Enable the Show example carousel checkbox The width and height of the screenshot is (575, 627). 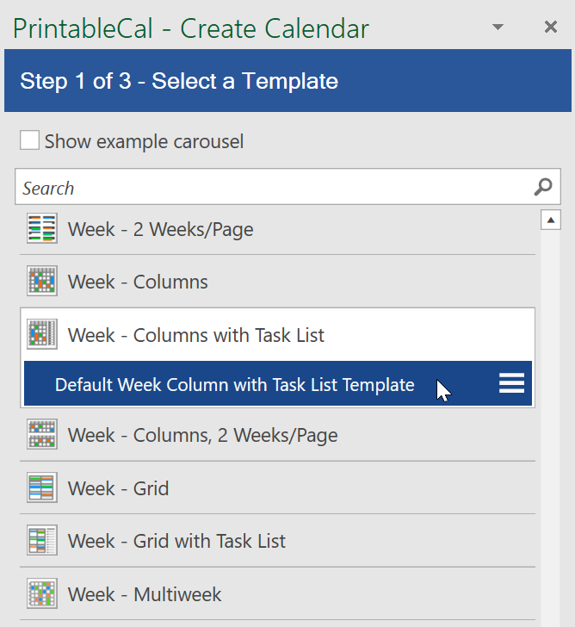(29, 140)
